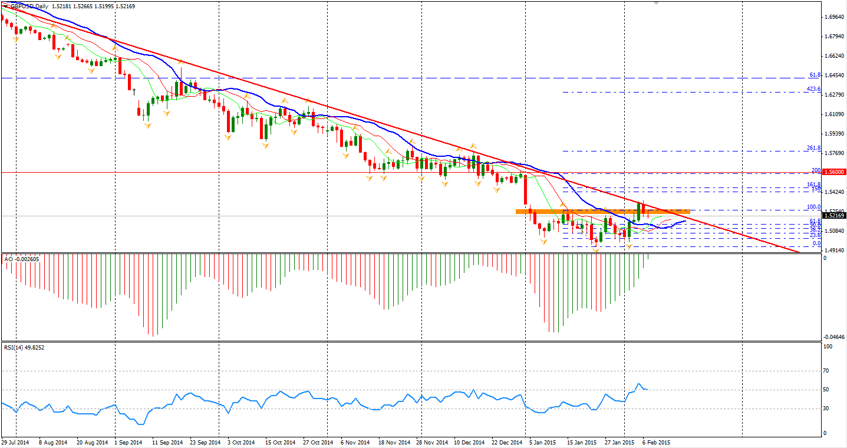
Task: Click the OHLC values starting 1.52181
Action: pos(93,6)
